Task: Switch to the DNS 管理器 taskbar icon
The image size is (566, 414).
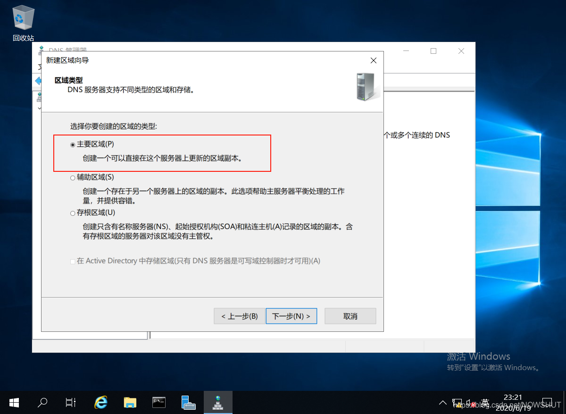Action: 218,402
